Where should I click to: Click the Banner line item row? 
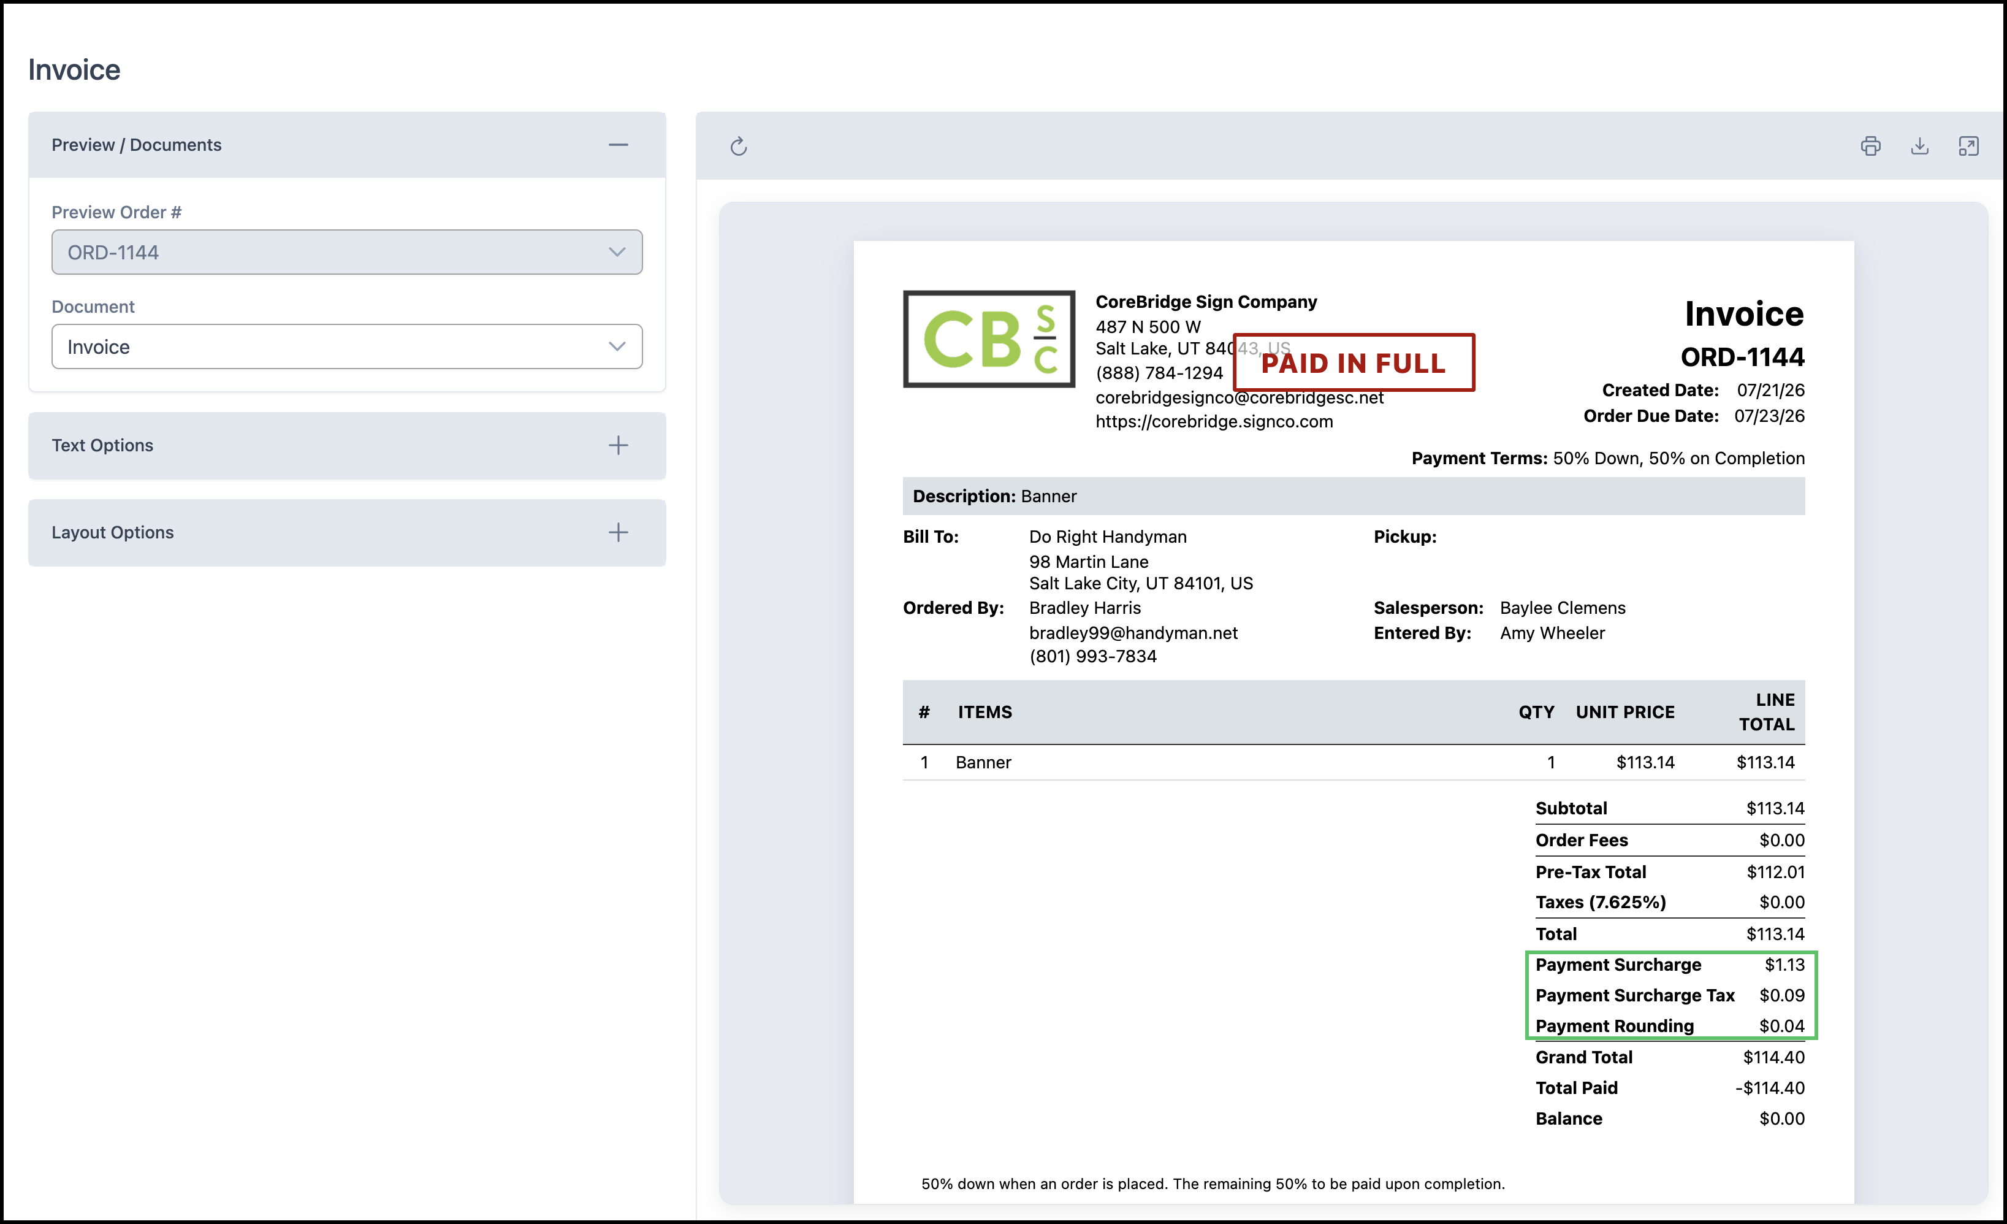click(1354, 763)
